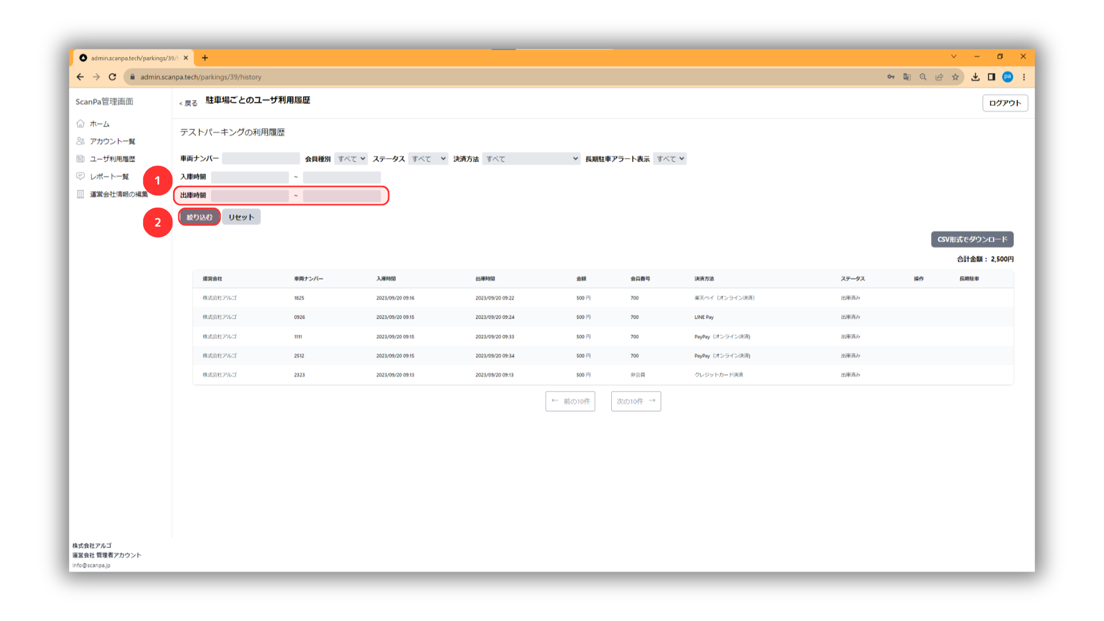Open the 決済方法 dropdown
This screenshot has width=1104, height=621.
pos(531,159)
